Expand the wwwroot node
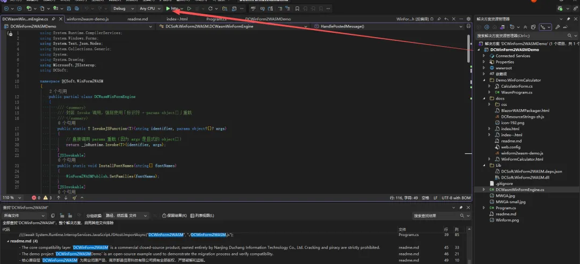The height and width of the screenshot is (264, 580). pos(483,68)
